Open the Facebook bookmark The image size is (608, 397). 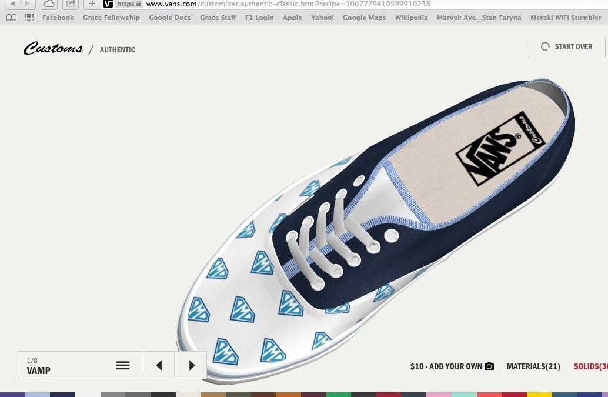tap(58, 18)
